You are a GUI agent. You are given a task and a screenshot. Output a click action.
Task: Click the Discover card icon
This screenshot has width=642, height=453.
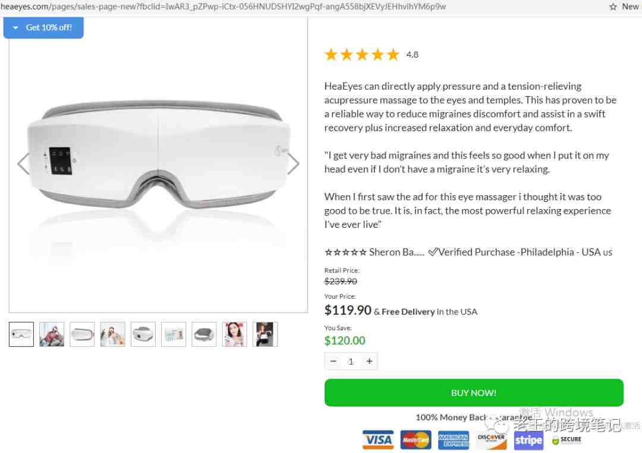(x=491, y=440)
